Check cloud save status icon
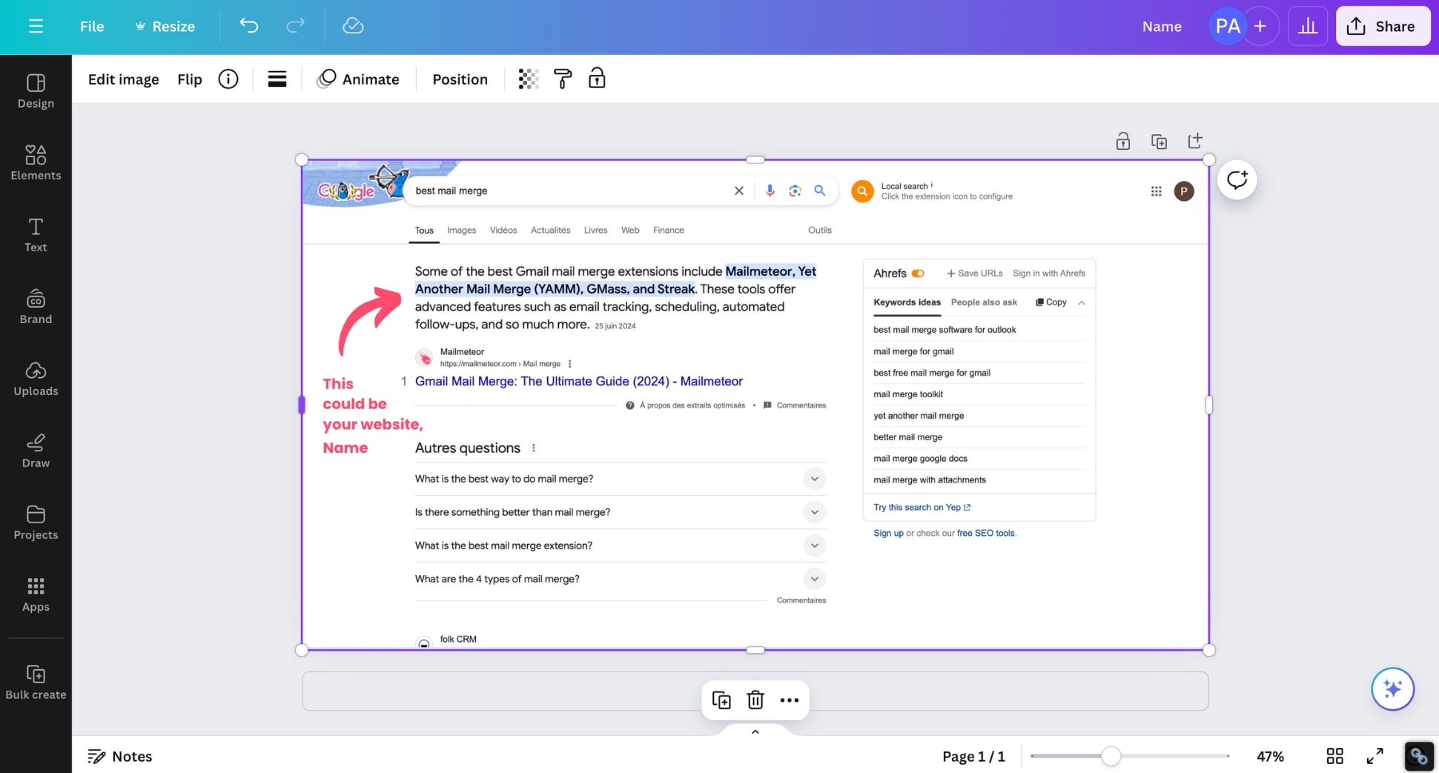Viewport: 1439px width, 773px height. coord(353,26)
